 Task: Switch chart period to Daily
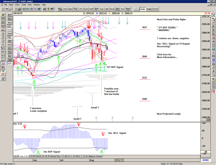pos(142,9)
